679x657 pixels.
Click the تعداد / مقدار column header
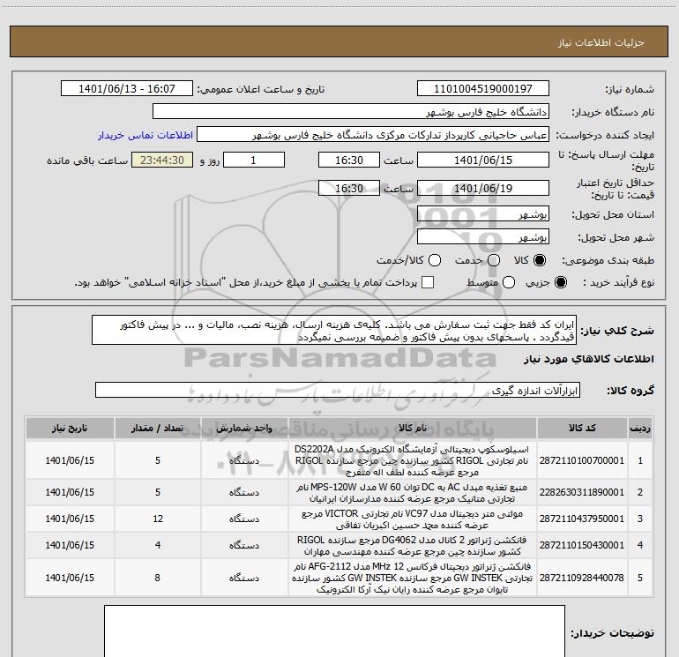(x=158, y=429)
